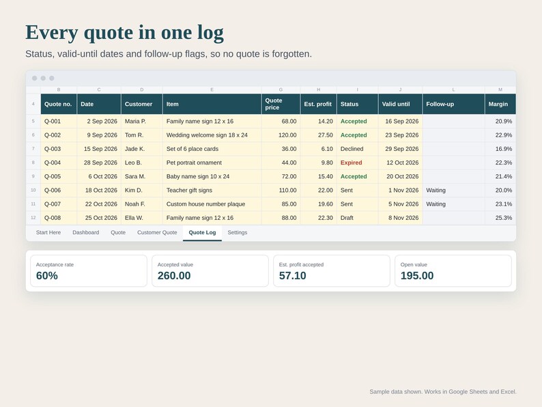Click the Valid until header
The width and height of the screenshot is (542, 407).
pyautogui.click(x=400, y=104)
